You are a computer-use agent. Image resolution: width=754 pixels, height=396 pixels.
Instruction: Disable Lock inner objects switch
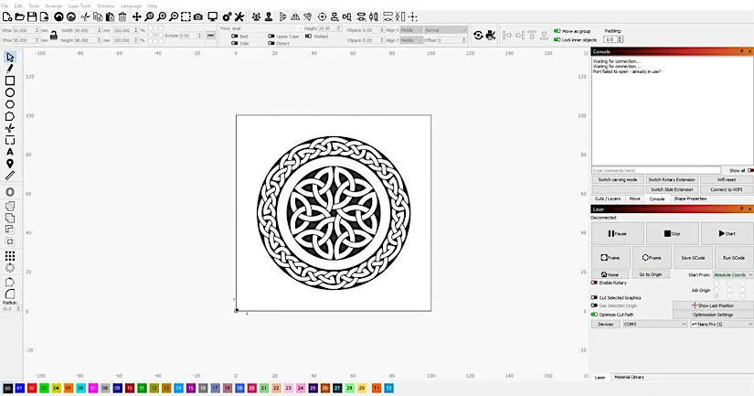[557, 39]
